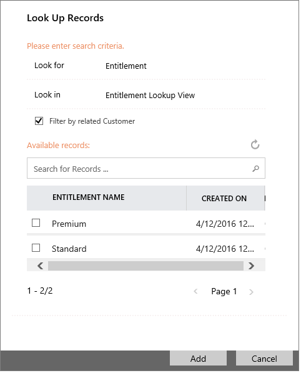
Task: Go to previous page arrow
Action: tap(195, 291)
